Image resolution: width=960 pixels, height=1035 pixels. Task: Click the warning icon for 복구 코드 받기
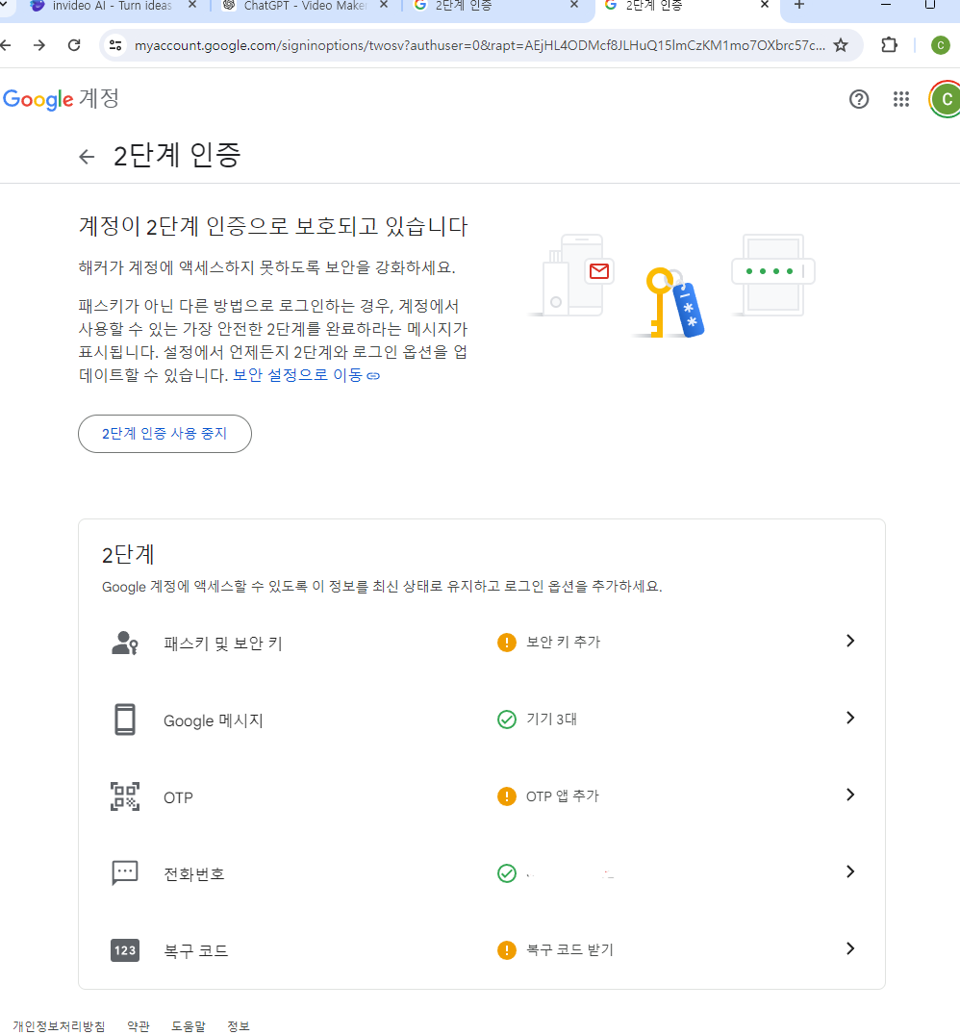click(x=506, y=949)
